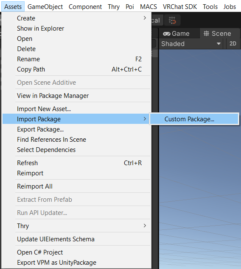This screenshot has width=241, height=269.
Task: Select Delete from Assets menu
Action: tap(76, 49)
